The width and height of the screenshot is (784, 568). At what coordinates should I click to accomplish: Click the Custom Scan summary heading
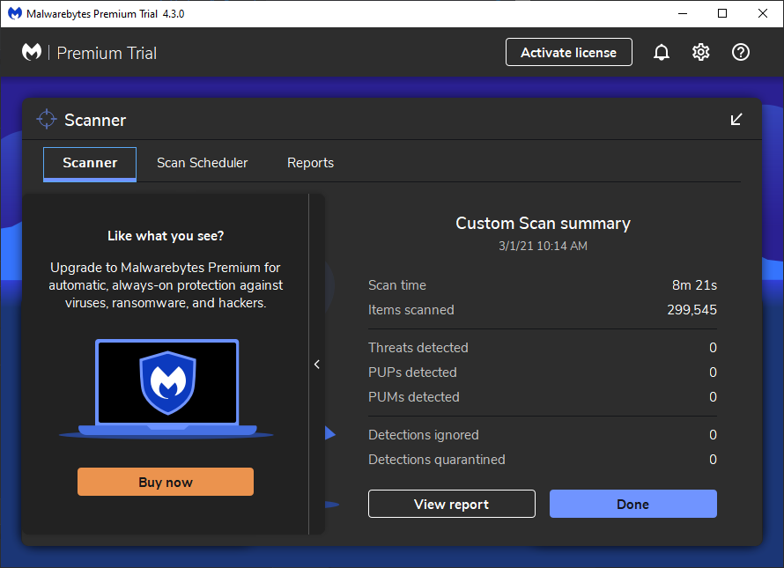543,223
